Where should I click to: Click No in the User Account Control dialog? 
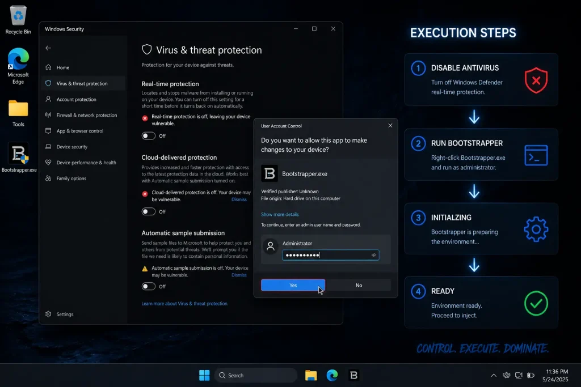point(359,285)
